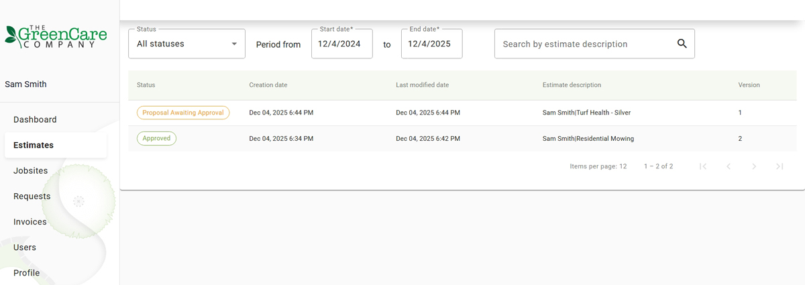This screenshot has height=285, width=805.
Task: Open Sam Smith|Turf Health - Silver estimate
Action: click(586, 113)
